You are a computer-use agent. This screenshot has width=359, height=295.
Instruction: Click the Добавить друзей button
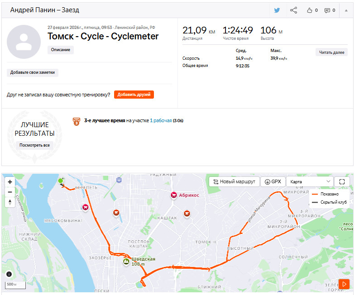coord(134,95)
